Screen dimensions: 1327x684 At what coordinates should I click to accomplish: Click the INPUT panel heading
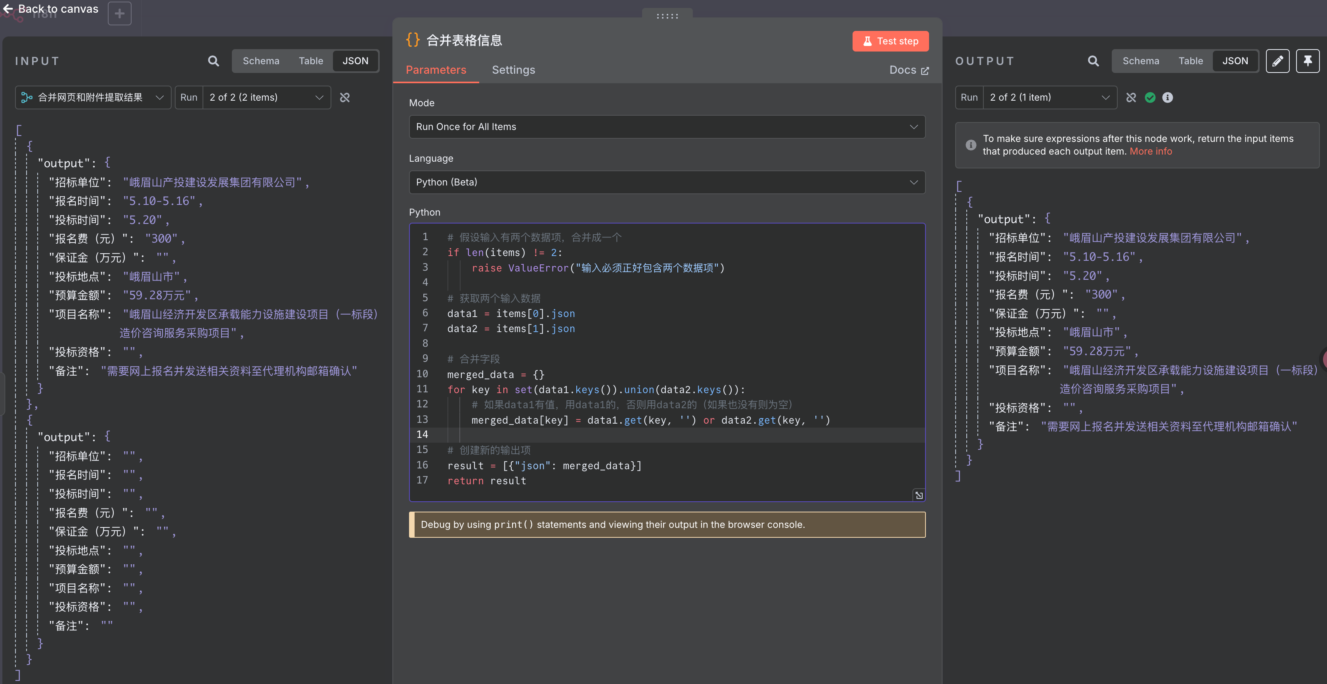(x=37, y=61)
